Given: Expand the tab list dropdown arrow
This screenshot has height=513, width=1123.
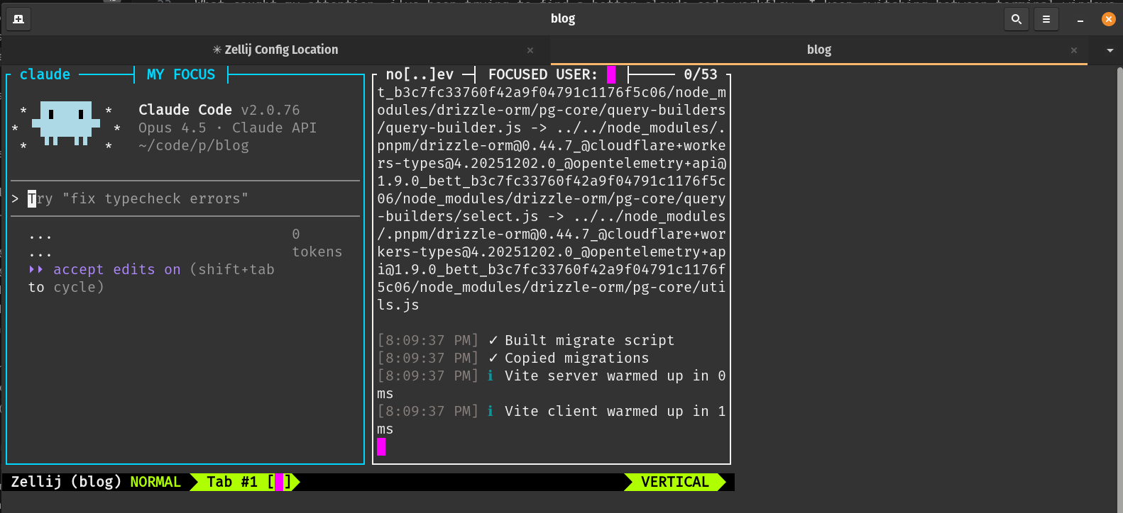Looking at the screenshot, I should click(1110, 50).
